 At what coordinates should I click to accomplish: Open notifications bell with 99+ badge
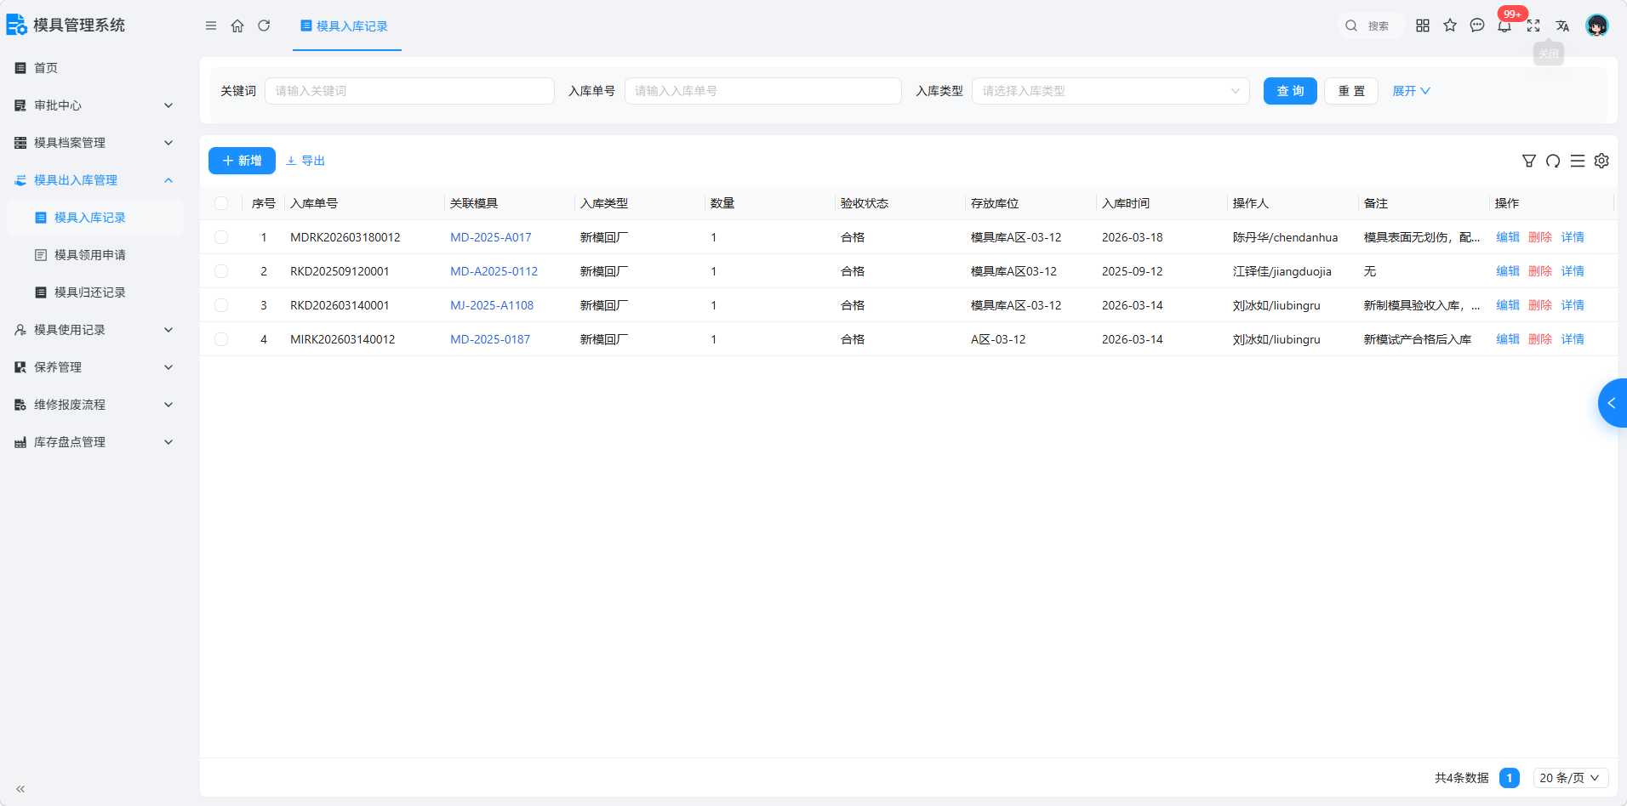coord(1504,26)
